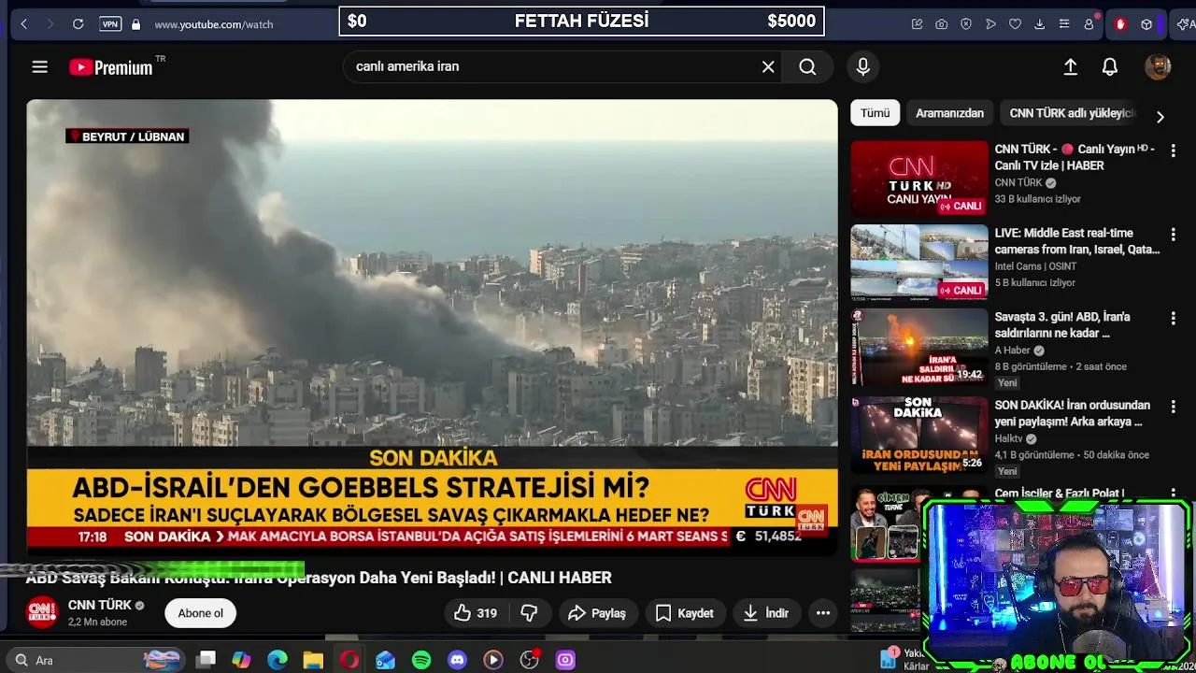This screenshot has height=673, width=1196.
Task: Open the easy setup sliders icon
Action: coord(1064,24)
